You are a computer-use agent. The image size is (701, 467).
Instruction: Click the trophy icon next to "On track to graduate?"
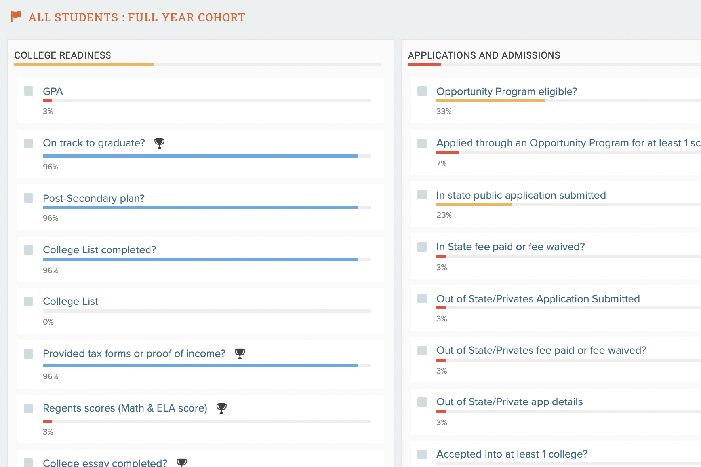coord(160,143)
